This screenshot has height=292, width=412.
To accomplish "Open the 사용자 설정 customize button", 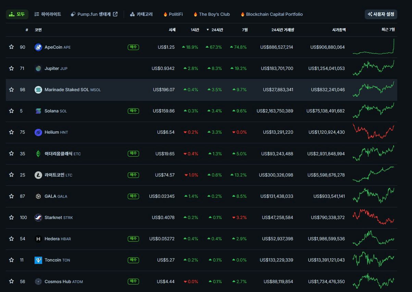I will (x=380, y=14).
